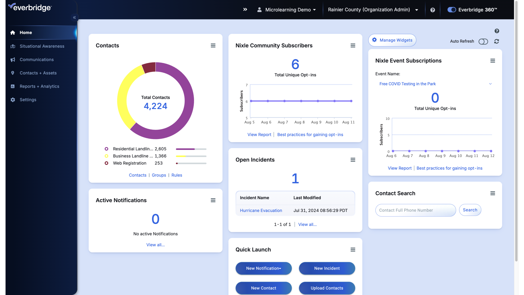
Task: Open Reports + Analytics in the sidebar
Action: coord(39,86)
